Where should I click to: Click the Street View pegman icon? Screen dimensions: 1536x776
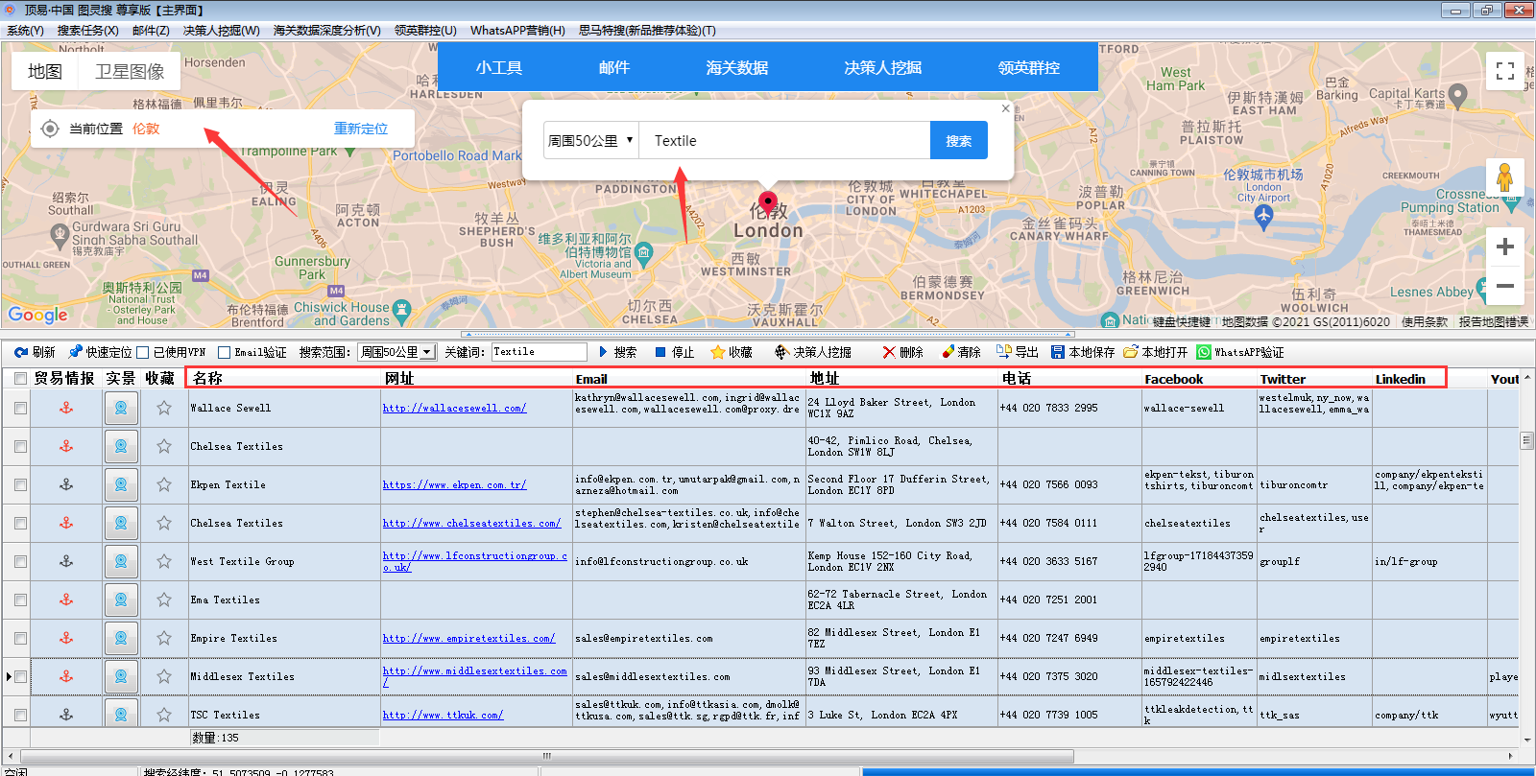point(1504,178)
